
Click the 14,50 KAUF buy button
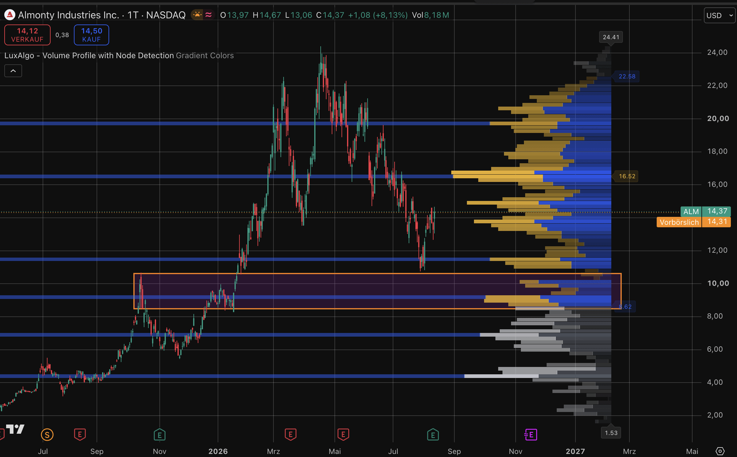click(x=91, y=35)
